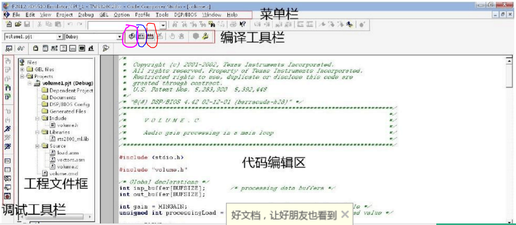Open the Debug menu
The image size is (516, 225).
tap(86, 15)
